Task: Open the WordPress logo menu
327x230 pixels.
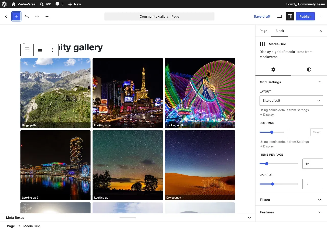Action: click(x=4, y=4)
